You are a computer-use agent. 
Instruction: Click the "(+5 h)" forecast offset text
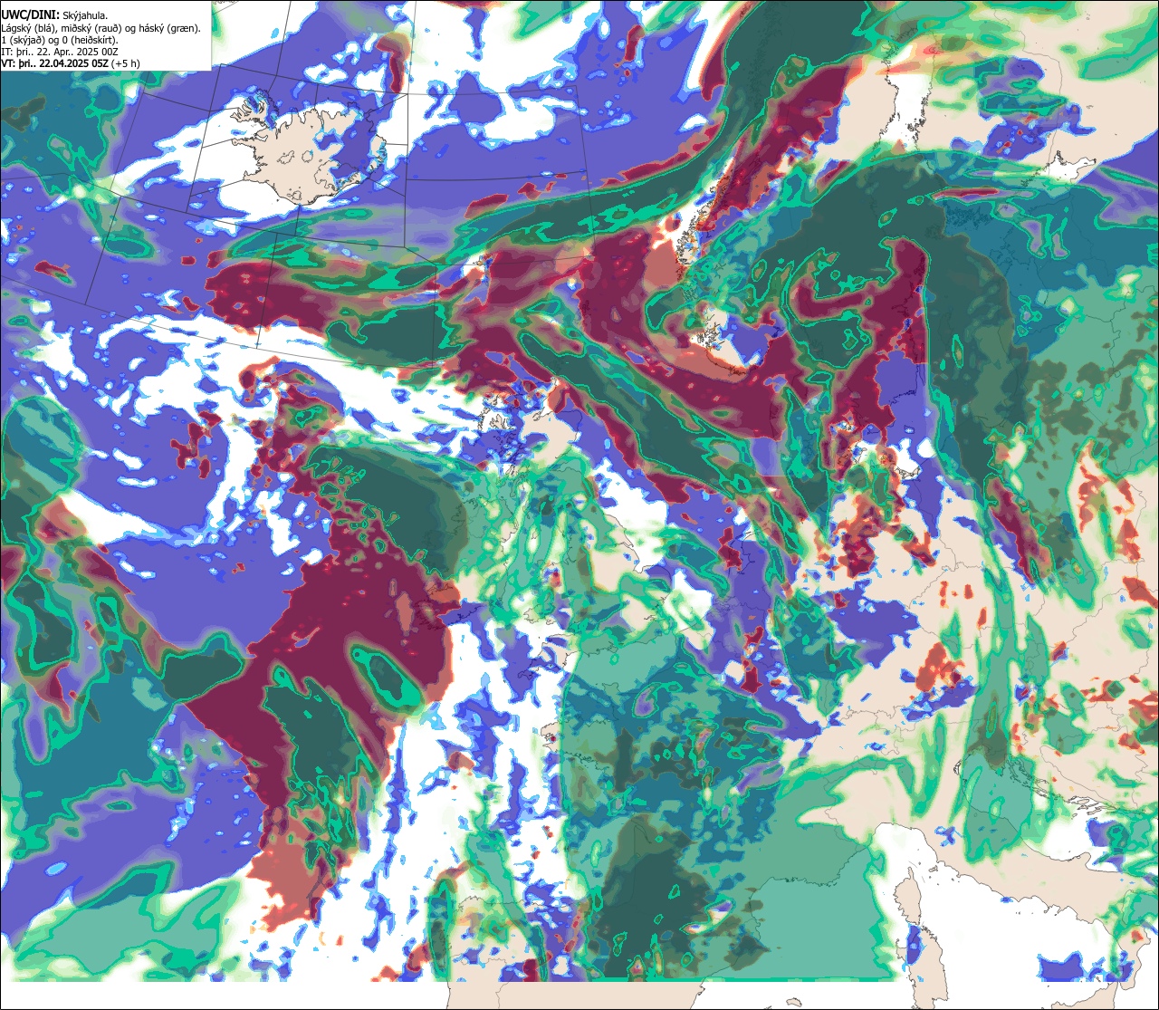pyautogui.click(x=125, y=64)
